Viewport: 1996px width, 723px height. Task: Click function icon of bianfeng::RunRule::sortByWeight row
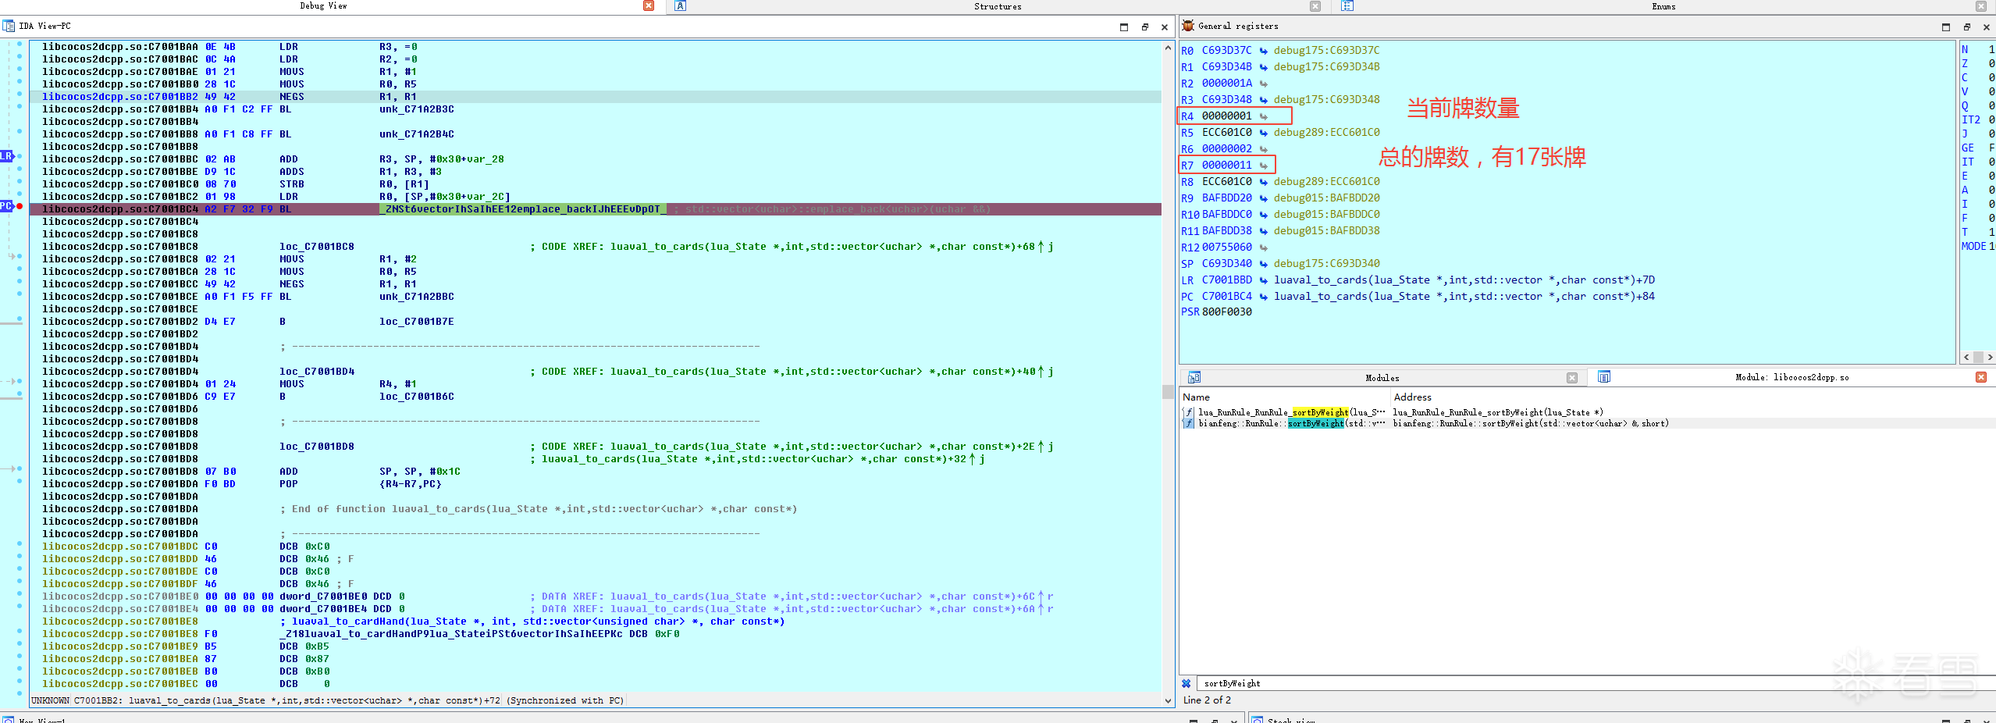1188,423
